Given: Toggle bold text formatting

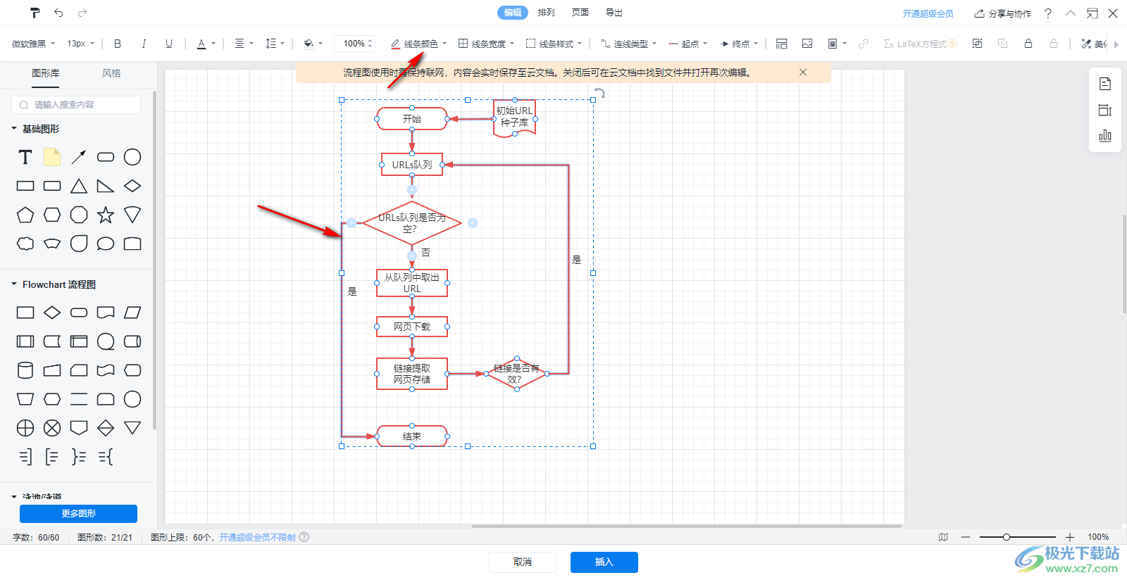Looking at the screenshot, I should 118,44.
